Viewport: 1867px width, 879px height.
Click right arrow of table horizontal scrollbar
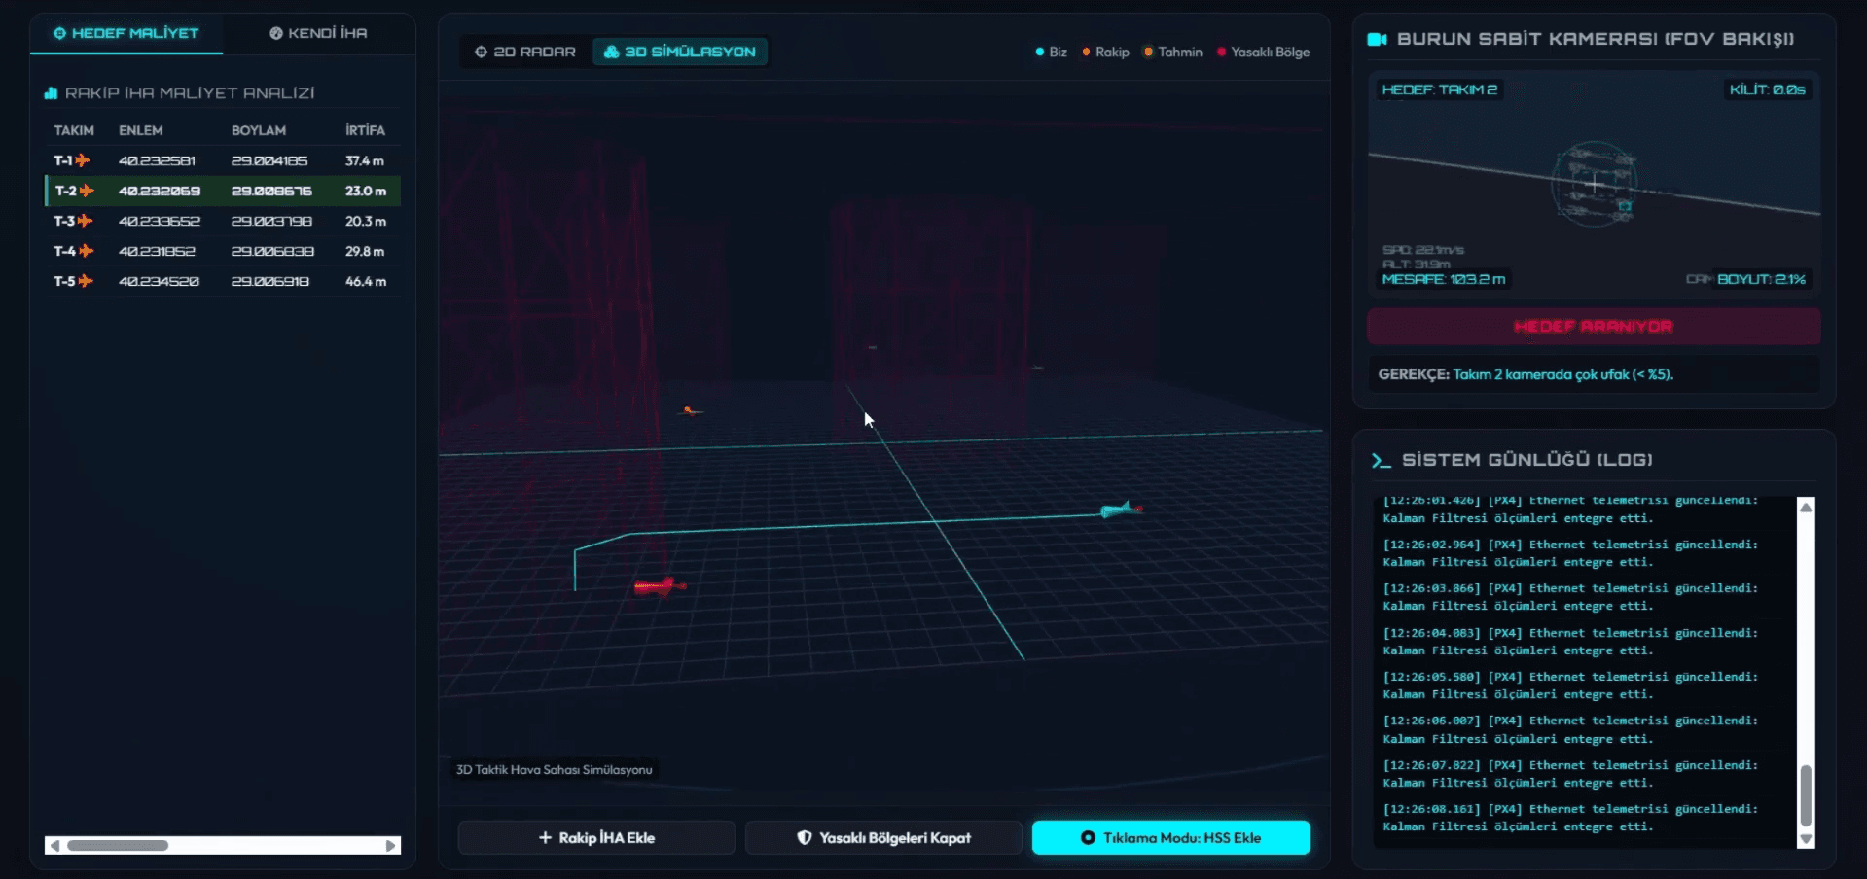[x=391, y=846]
